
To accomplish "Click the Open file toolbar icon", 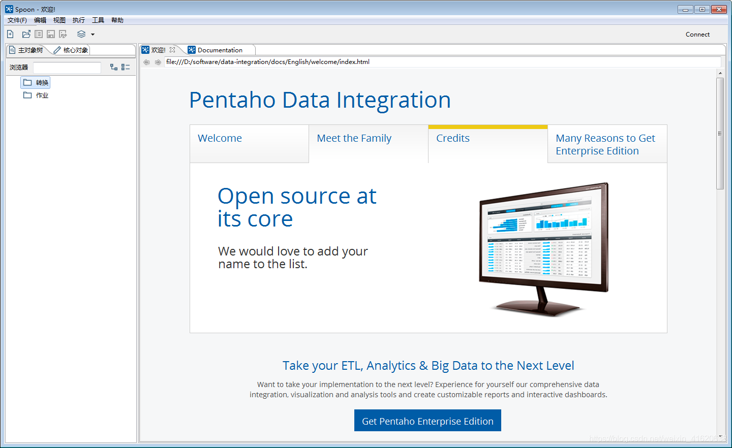I will point(26,34).
